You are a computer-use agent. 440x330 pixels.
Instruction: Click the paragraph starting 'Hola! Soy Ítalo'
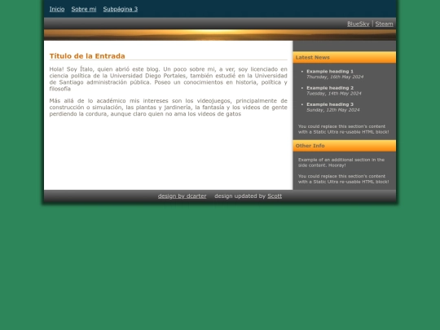click(169, 79)
